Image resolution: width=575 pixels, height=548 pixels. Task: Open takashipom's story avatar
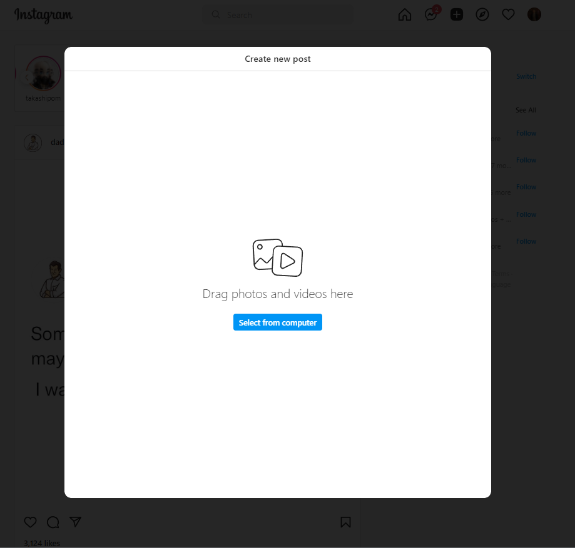click(x=43, y=73)
